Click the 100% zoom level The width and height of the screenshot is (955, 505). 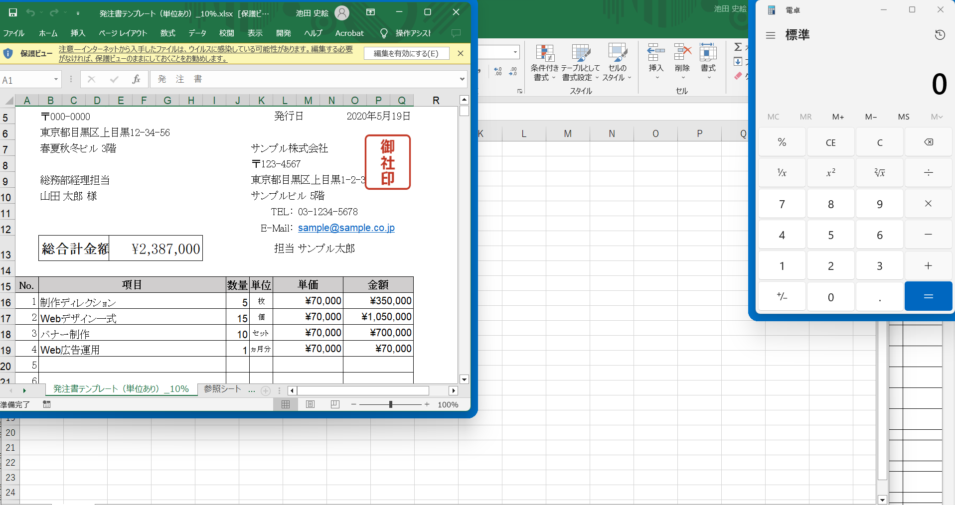(x=448, y=405)
